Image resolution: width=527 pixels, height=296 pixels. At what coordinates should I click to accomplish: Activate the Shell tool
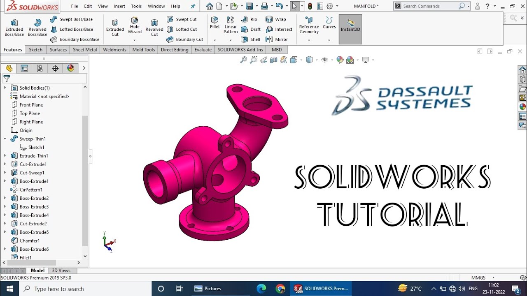[x=251, y=39]
